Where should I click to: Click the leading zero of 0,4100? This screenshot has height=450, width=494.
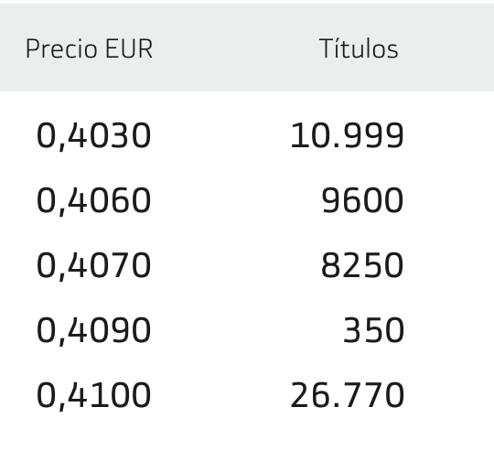[x=46, y=395]
